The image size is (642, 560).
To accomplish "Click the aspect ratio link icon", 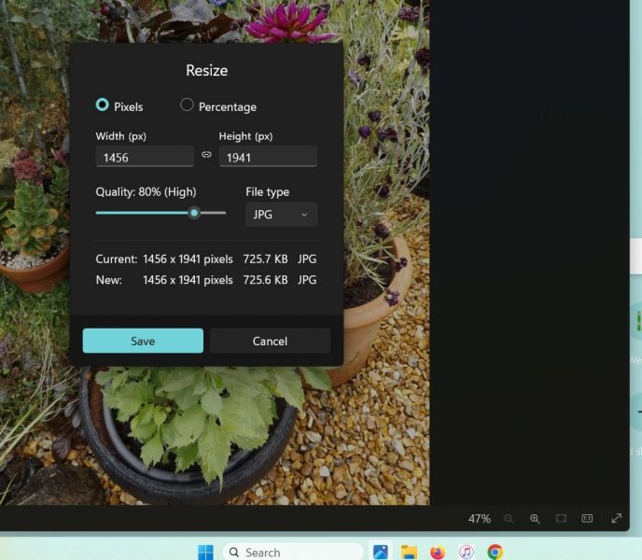I will click(x=206, y=155).
